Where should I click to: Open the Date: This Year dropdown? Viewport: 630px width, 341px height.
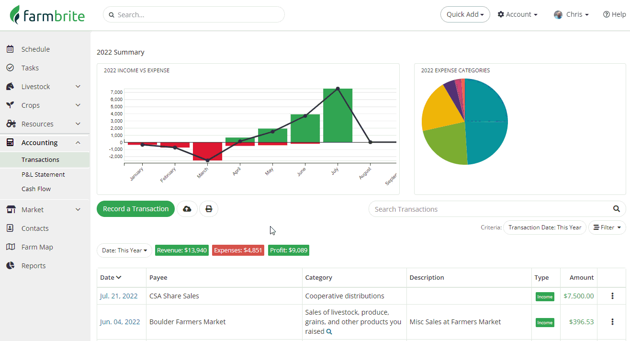pos(124,250)
